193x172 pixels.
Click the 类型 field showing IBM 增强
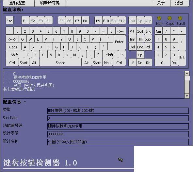[118, 111]
